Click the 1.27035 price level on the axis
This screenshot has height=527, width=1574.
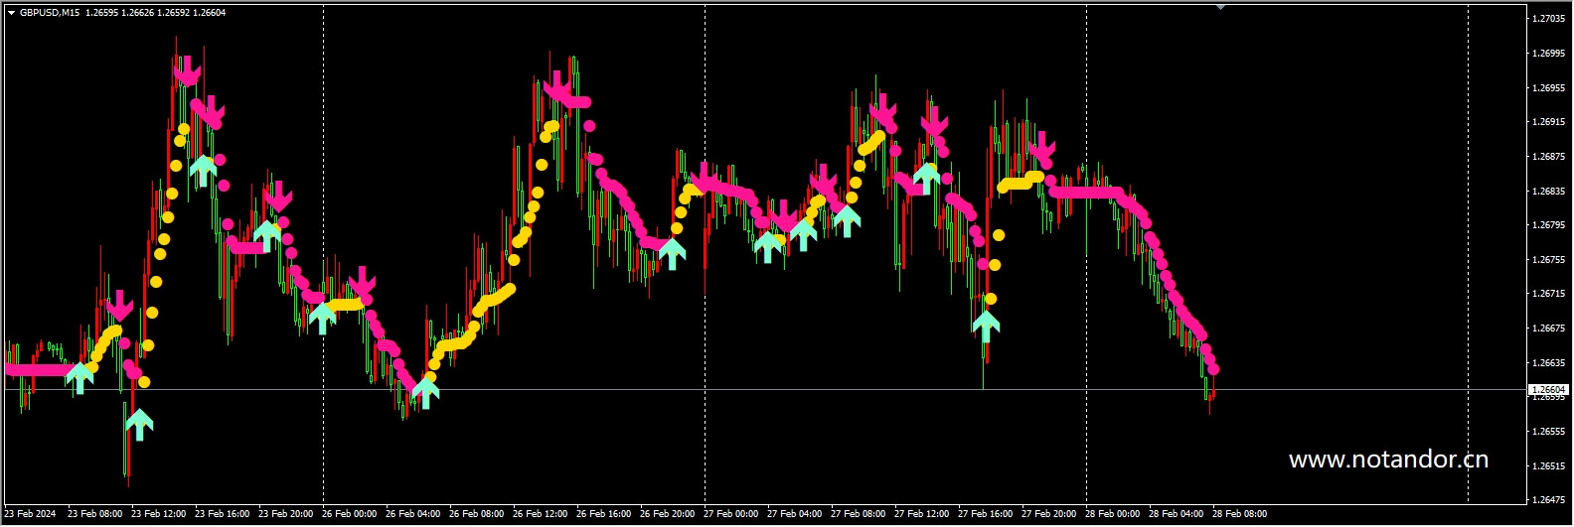tap(1548, 19)
